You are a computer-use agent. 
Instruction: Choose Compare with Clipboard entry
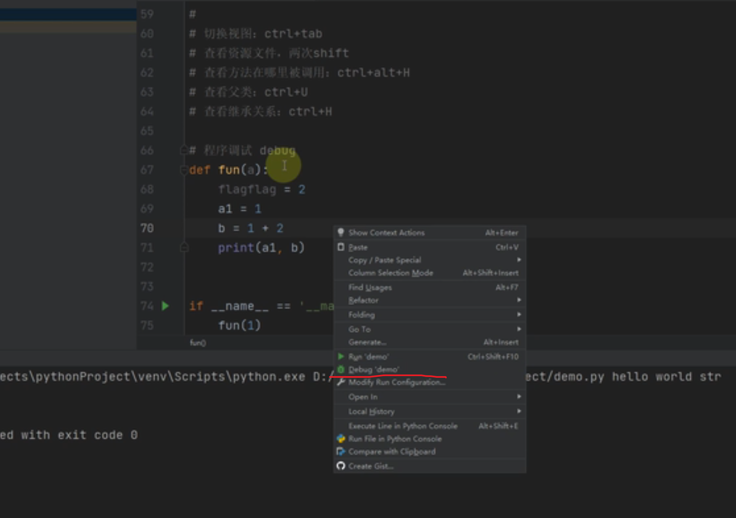[x=430, y=452]
